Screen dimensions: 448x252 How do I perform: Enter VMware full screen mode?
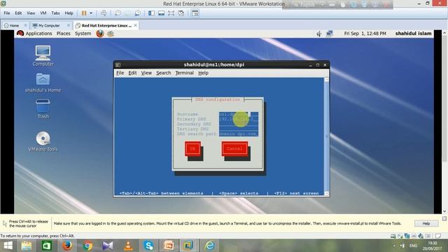coord(171,13)
